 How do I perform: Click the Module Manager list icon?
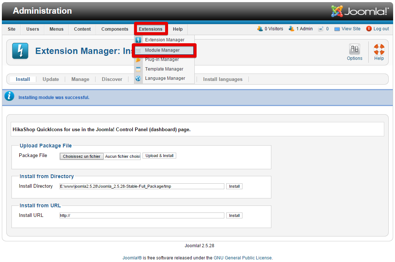click(138, 50)
